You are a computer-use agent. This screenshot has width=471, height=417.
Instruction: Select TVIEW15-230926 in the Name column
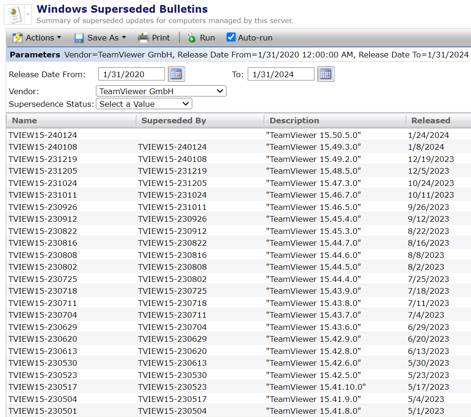pos(43,207)
